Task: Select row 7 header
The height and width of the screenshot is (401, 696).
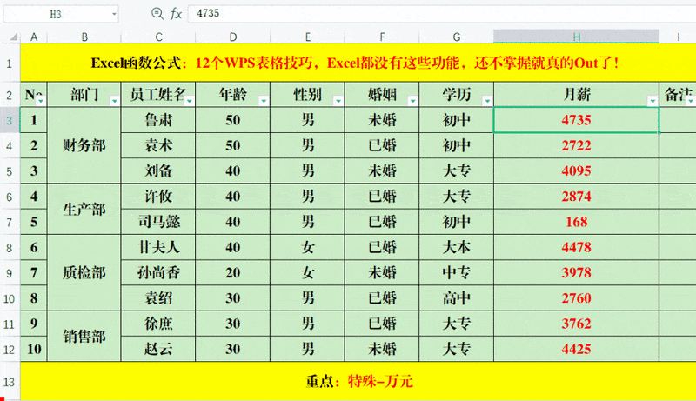Action: [x=10, y=222]
